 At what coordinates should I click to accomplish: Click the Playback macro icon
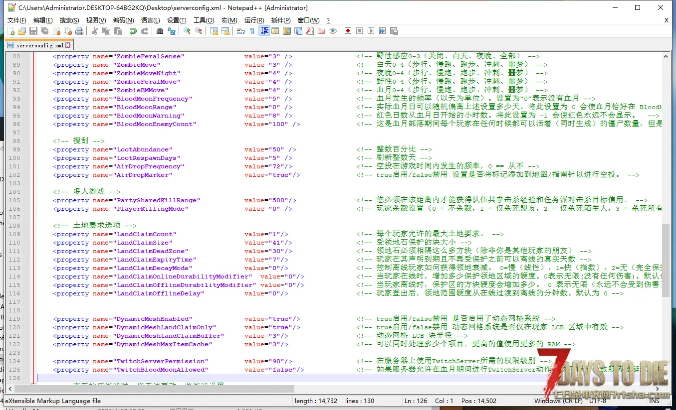371,31
